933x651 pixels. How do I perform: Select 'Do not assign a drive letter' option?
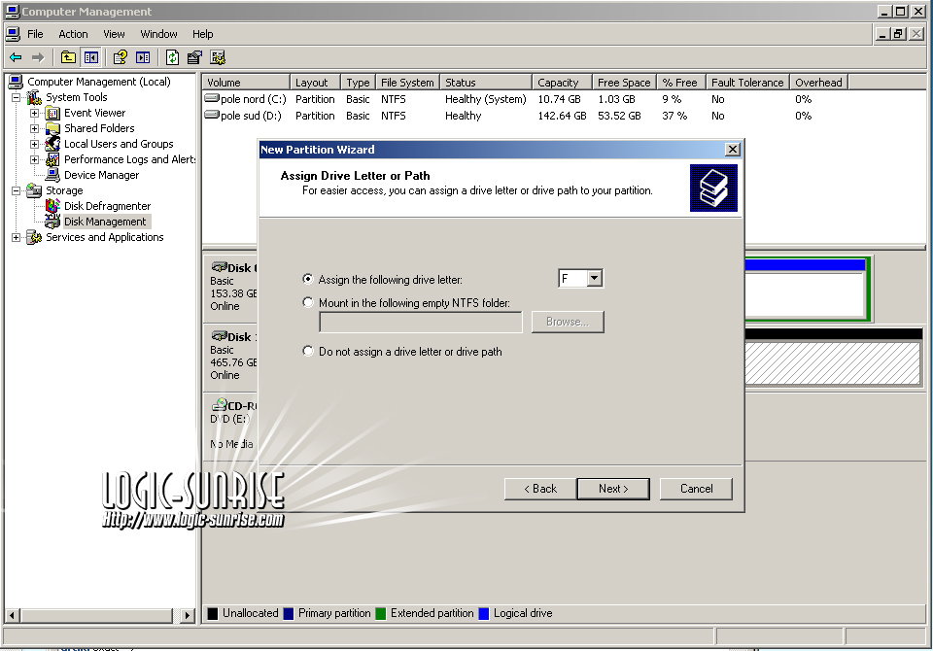309,351
